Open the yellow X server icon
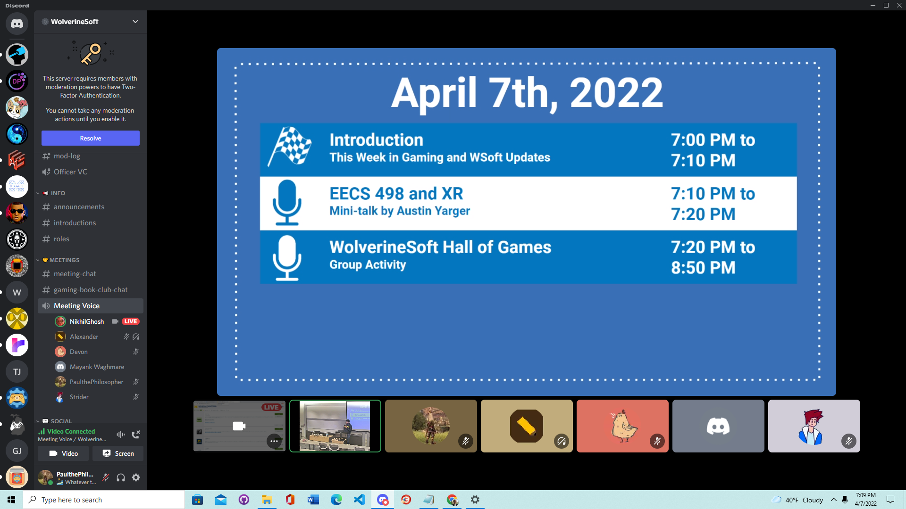Image resolution: width=906 pixels, height=509 pixels. coord(17,319)
